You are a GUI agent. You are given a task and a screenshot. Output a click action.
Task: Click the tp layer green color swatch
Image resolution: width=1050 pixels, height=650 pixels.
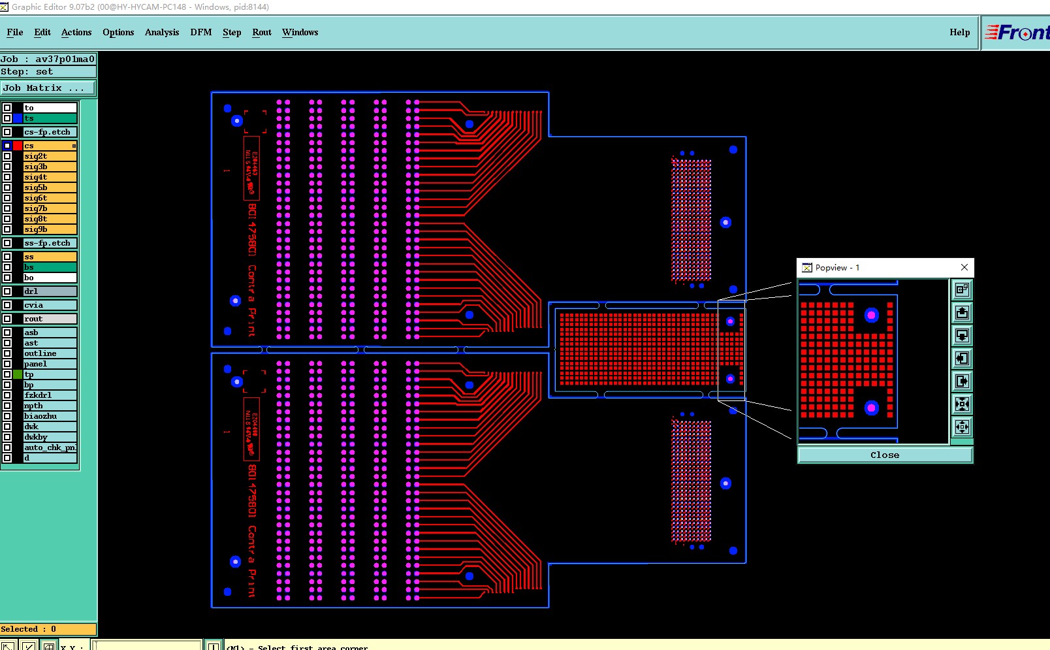click(x=18, y=374)
